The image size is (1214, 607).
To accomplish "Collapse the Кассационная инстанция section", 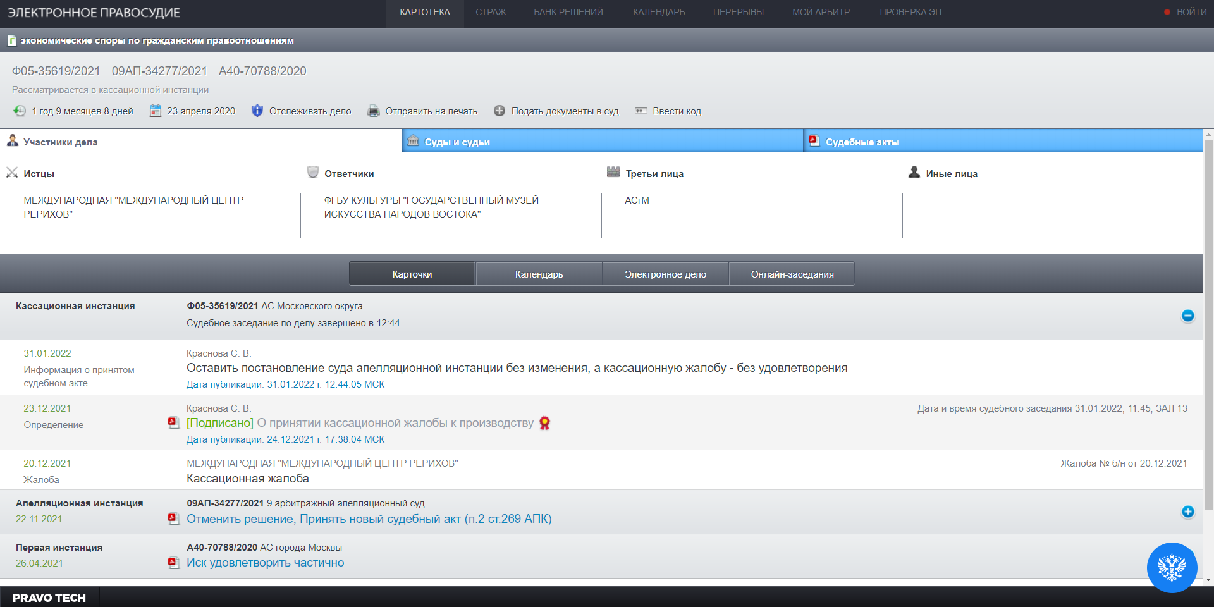I will (1187, 316).
